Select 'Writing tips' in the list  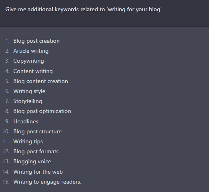(x=28, y=142)
